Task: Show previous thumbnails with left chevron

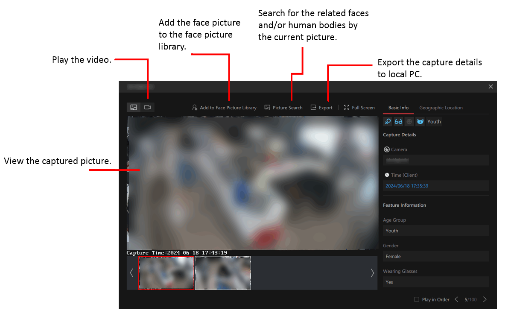Action: 131,273
